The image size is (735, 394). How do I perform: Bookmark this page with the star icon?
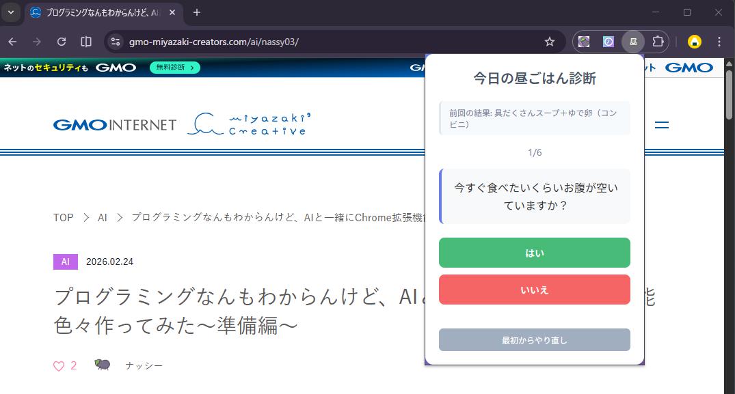click(550, 42)
